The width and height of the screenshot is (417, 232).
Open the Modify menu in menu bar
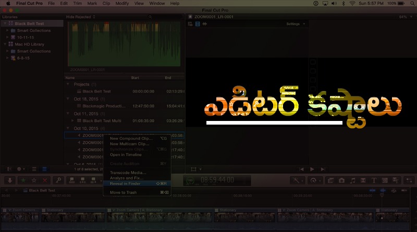122,3
